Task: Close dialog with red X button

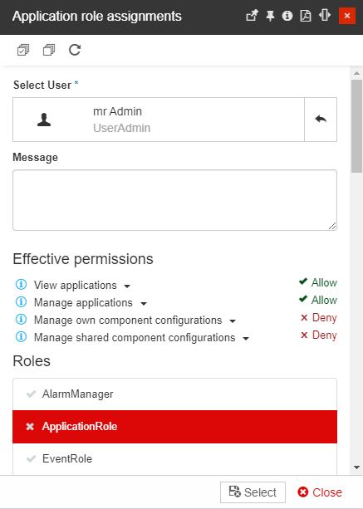Action: pyautogui.click(x=347, y=16)
